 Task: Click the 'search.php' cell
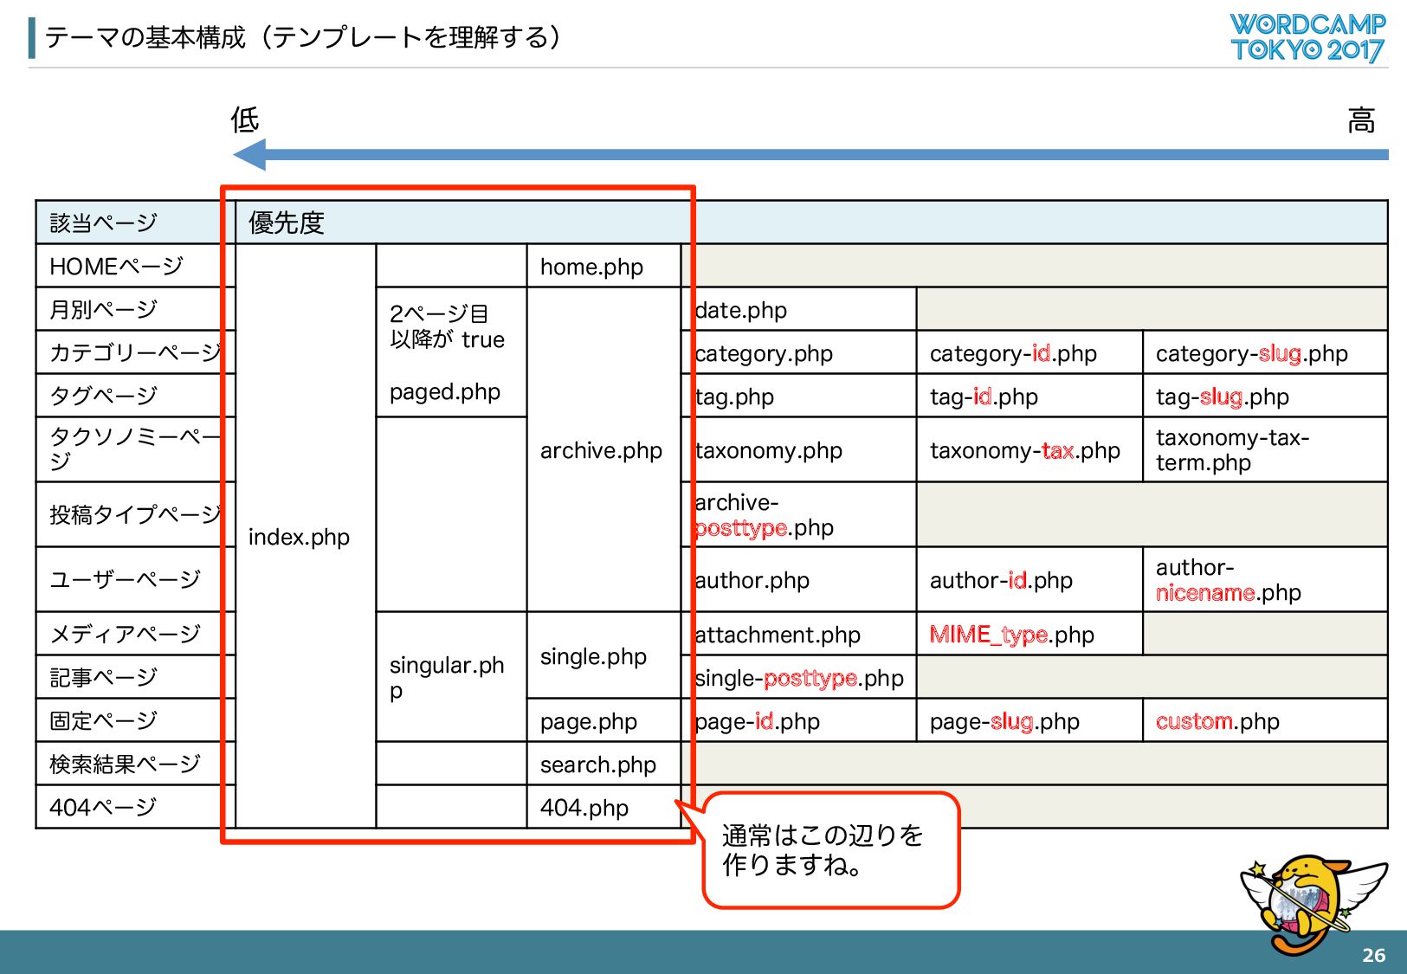[603, 764]
